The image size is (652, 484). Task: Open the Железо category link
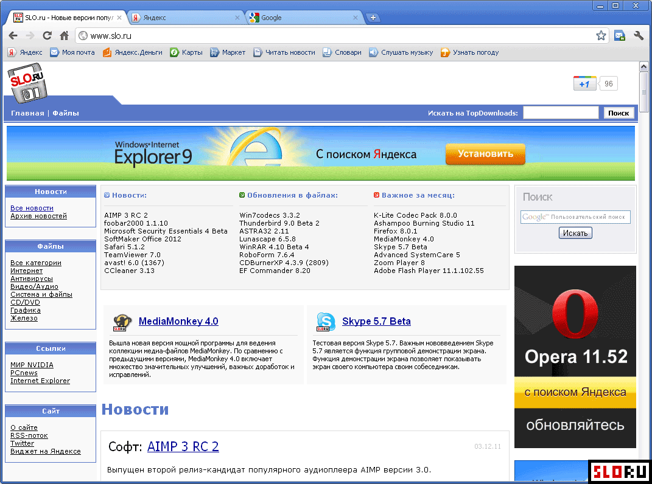24,318
